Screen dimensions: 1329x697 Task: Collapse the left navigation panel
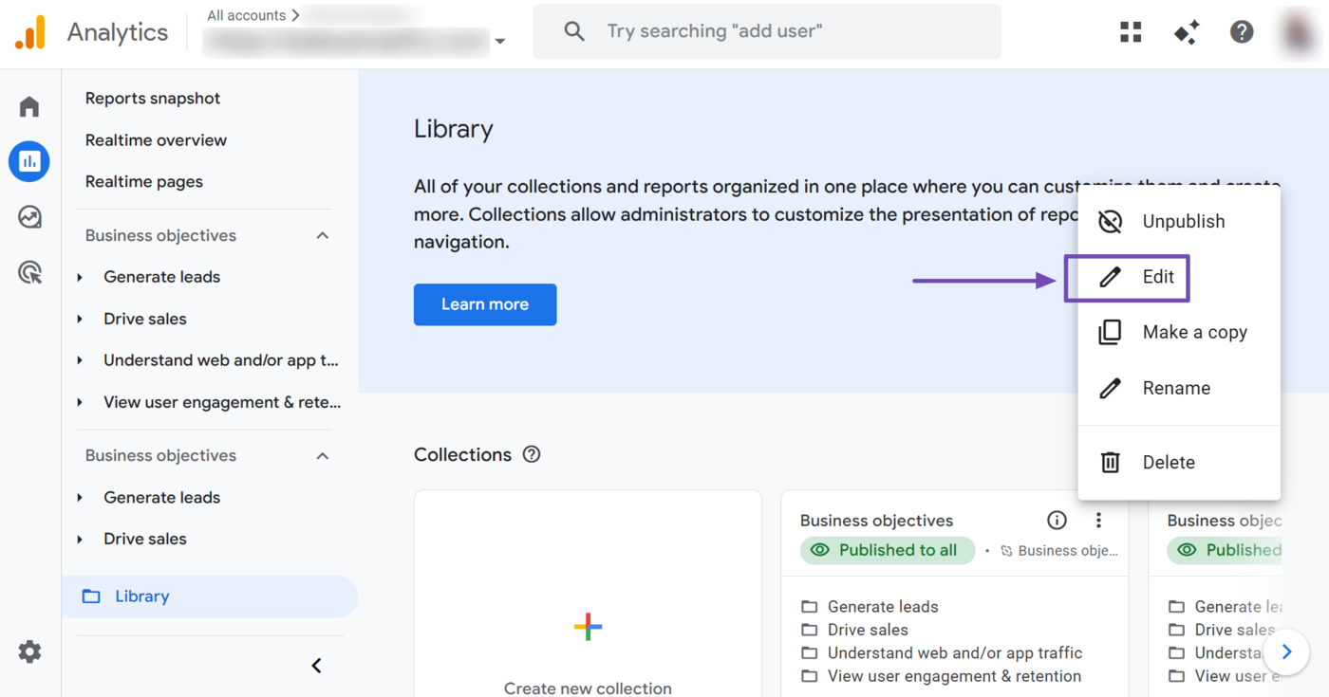coord(316,665)
